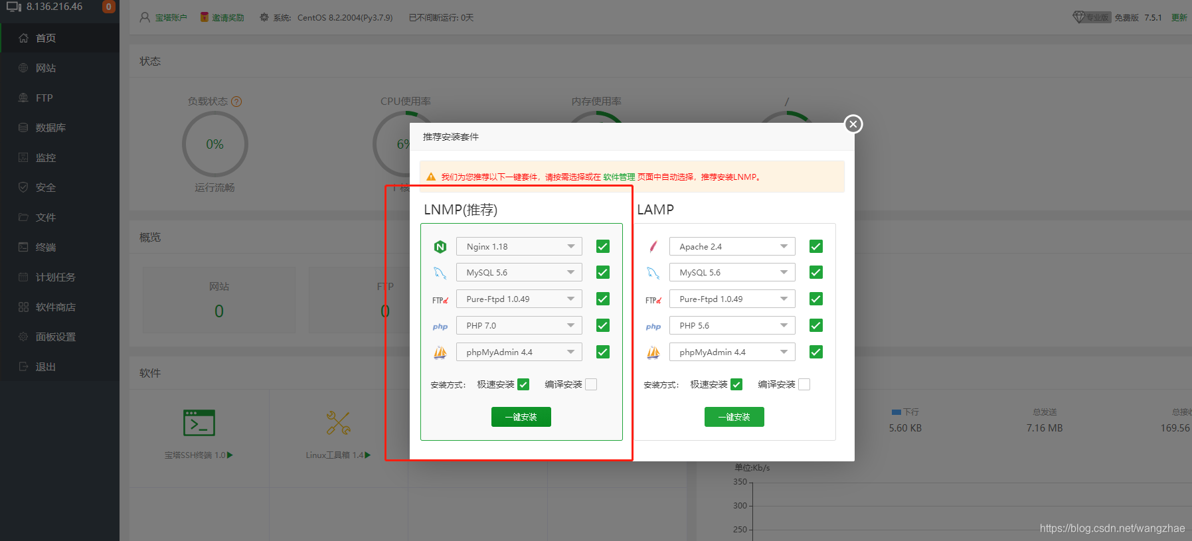Click the 文件 folder icon in sidebar
This screenshot has height=541, width=1192.
(23, 217)
